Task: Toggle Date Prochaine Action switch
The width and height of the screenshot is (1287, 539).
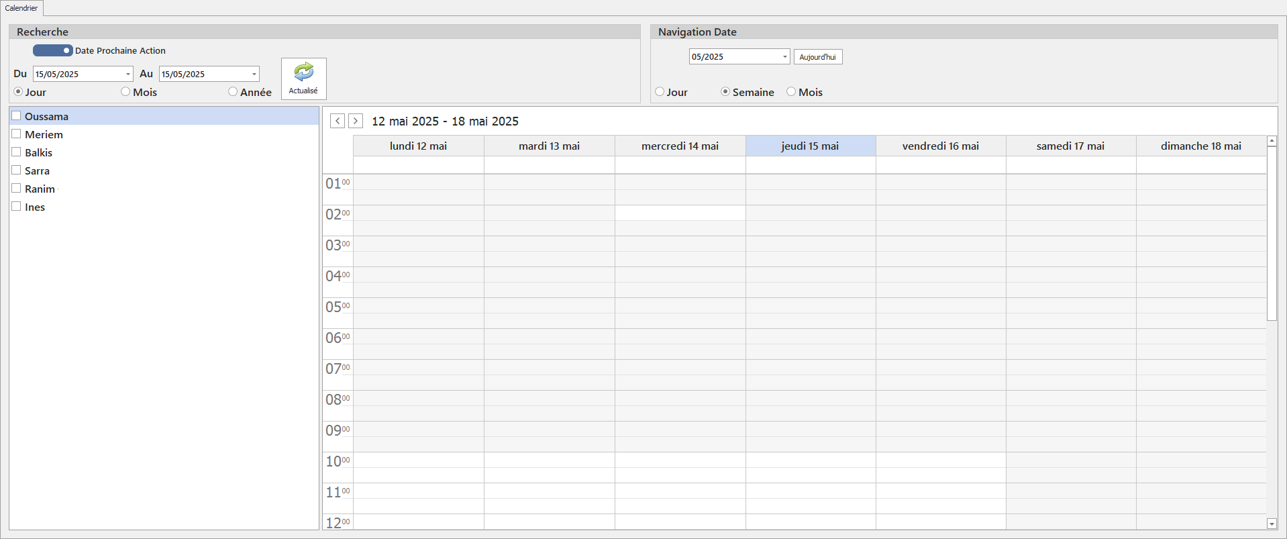Action: point(52,50)
